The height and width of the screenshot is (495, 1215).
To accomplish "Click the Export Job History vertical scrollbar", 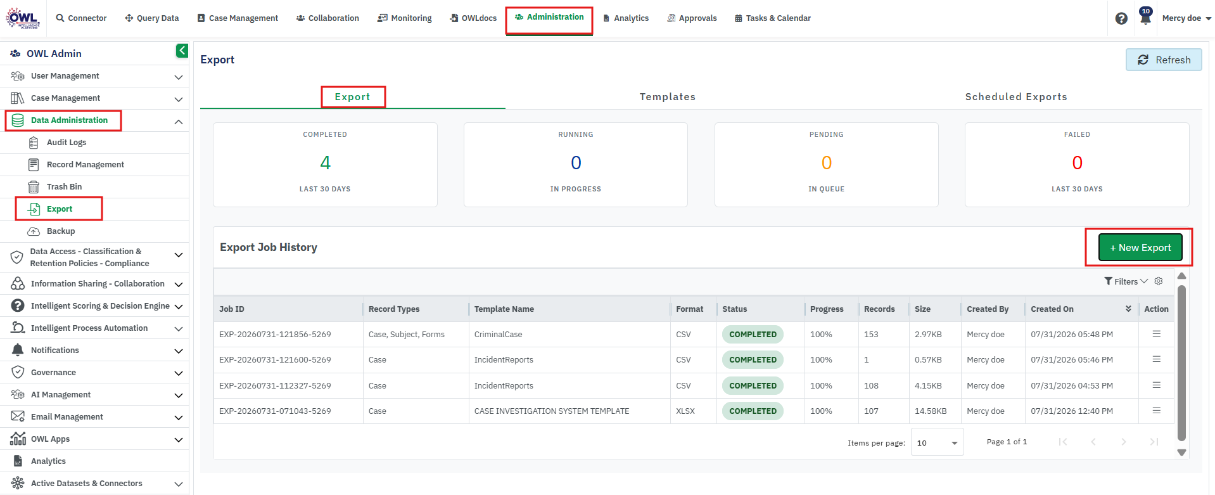I will [1181, 364].
